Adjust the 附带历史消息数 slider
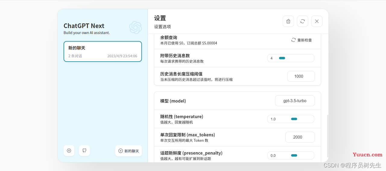The width and height of the screenshot is (386, 171). (291, 58)
